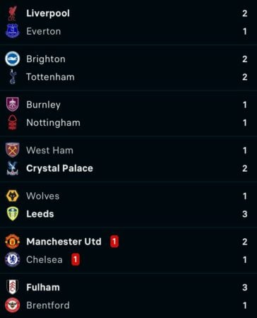
Task: Open the Fulham club crest
Action: 13,287
